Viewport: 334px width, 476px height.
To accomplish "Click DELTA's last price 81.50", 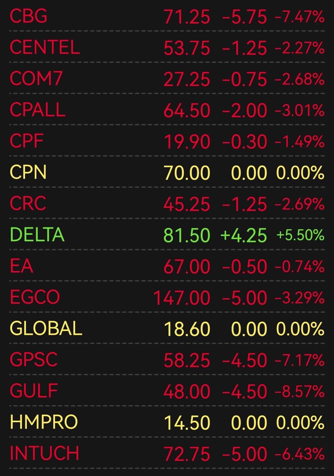I will 186,235.
